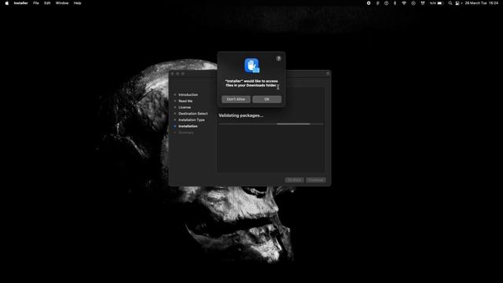Click the Go Back button in Installer

pos(294,180)
